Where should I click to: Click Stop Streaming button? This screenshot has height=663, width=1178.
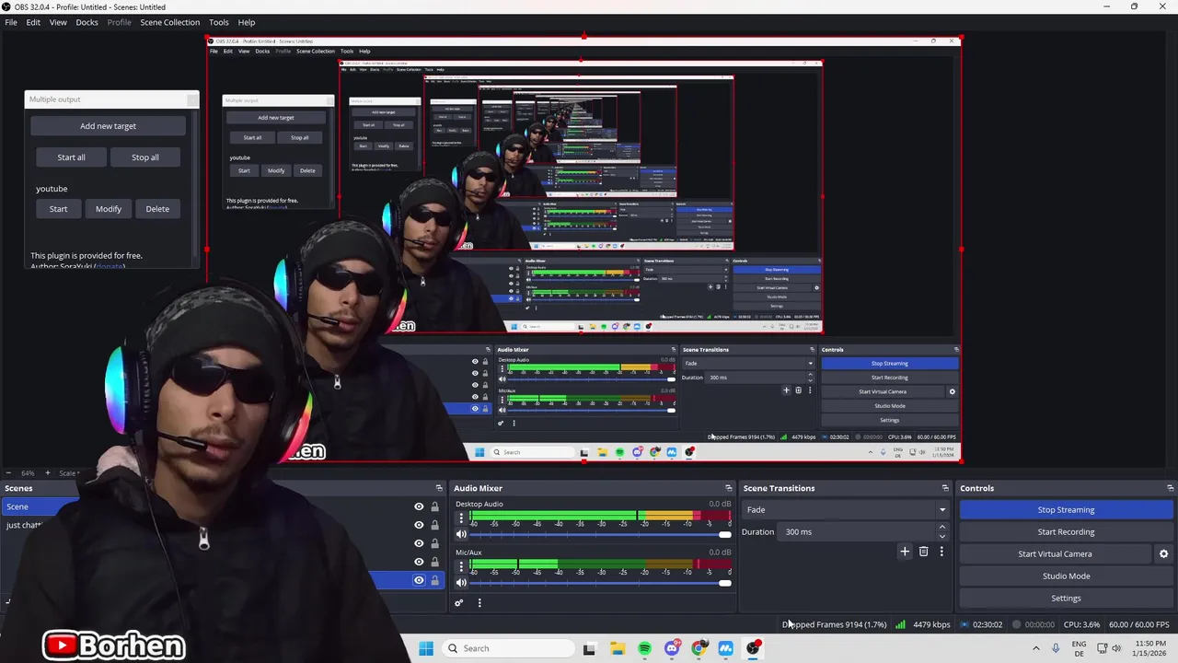click(x=1066, y=509)
